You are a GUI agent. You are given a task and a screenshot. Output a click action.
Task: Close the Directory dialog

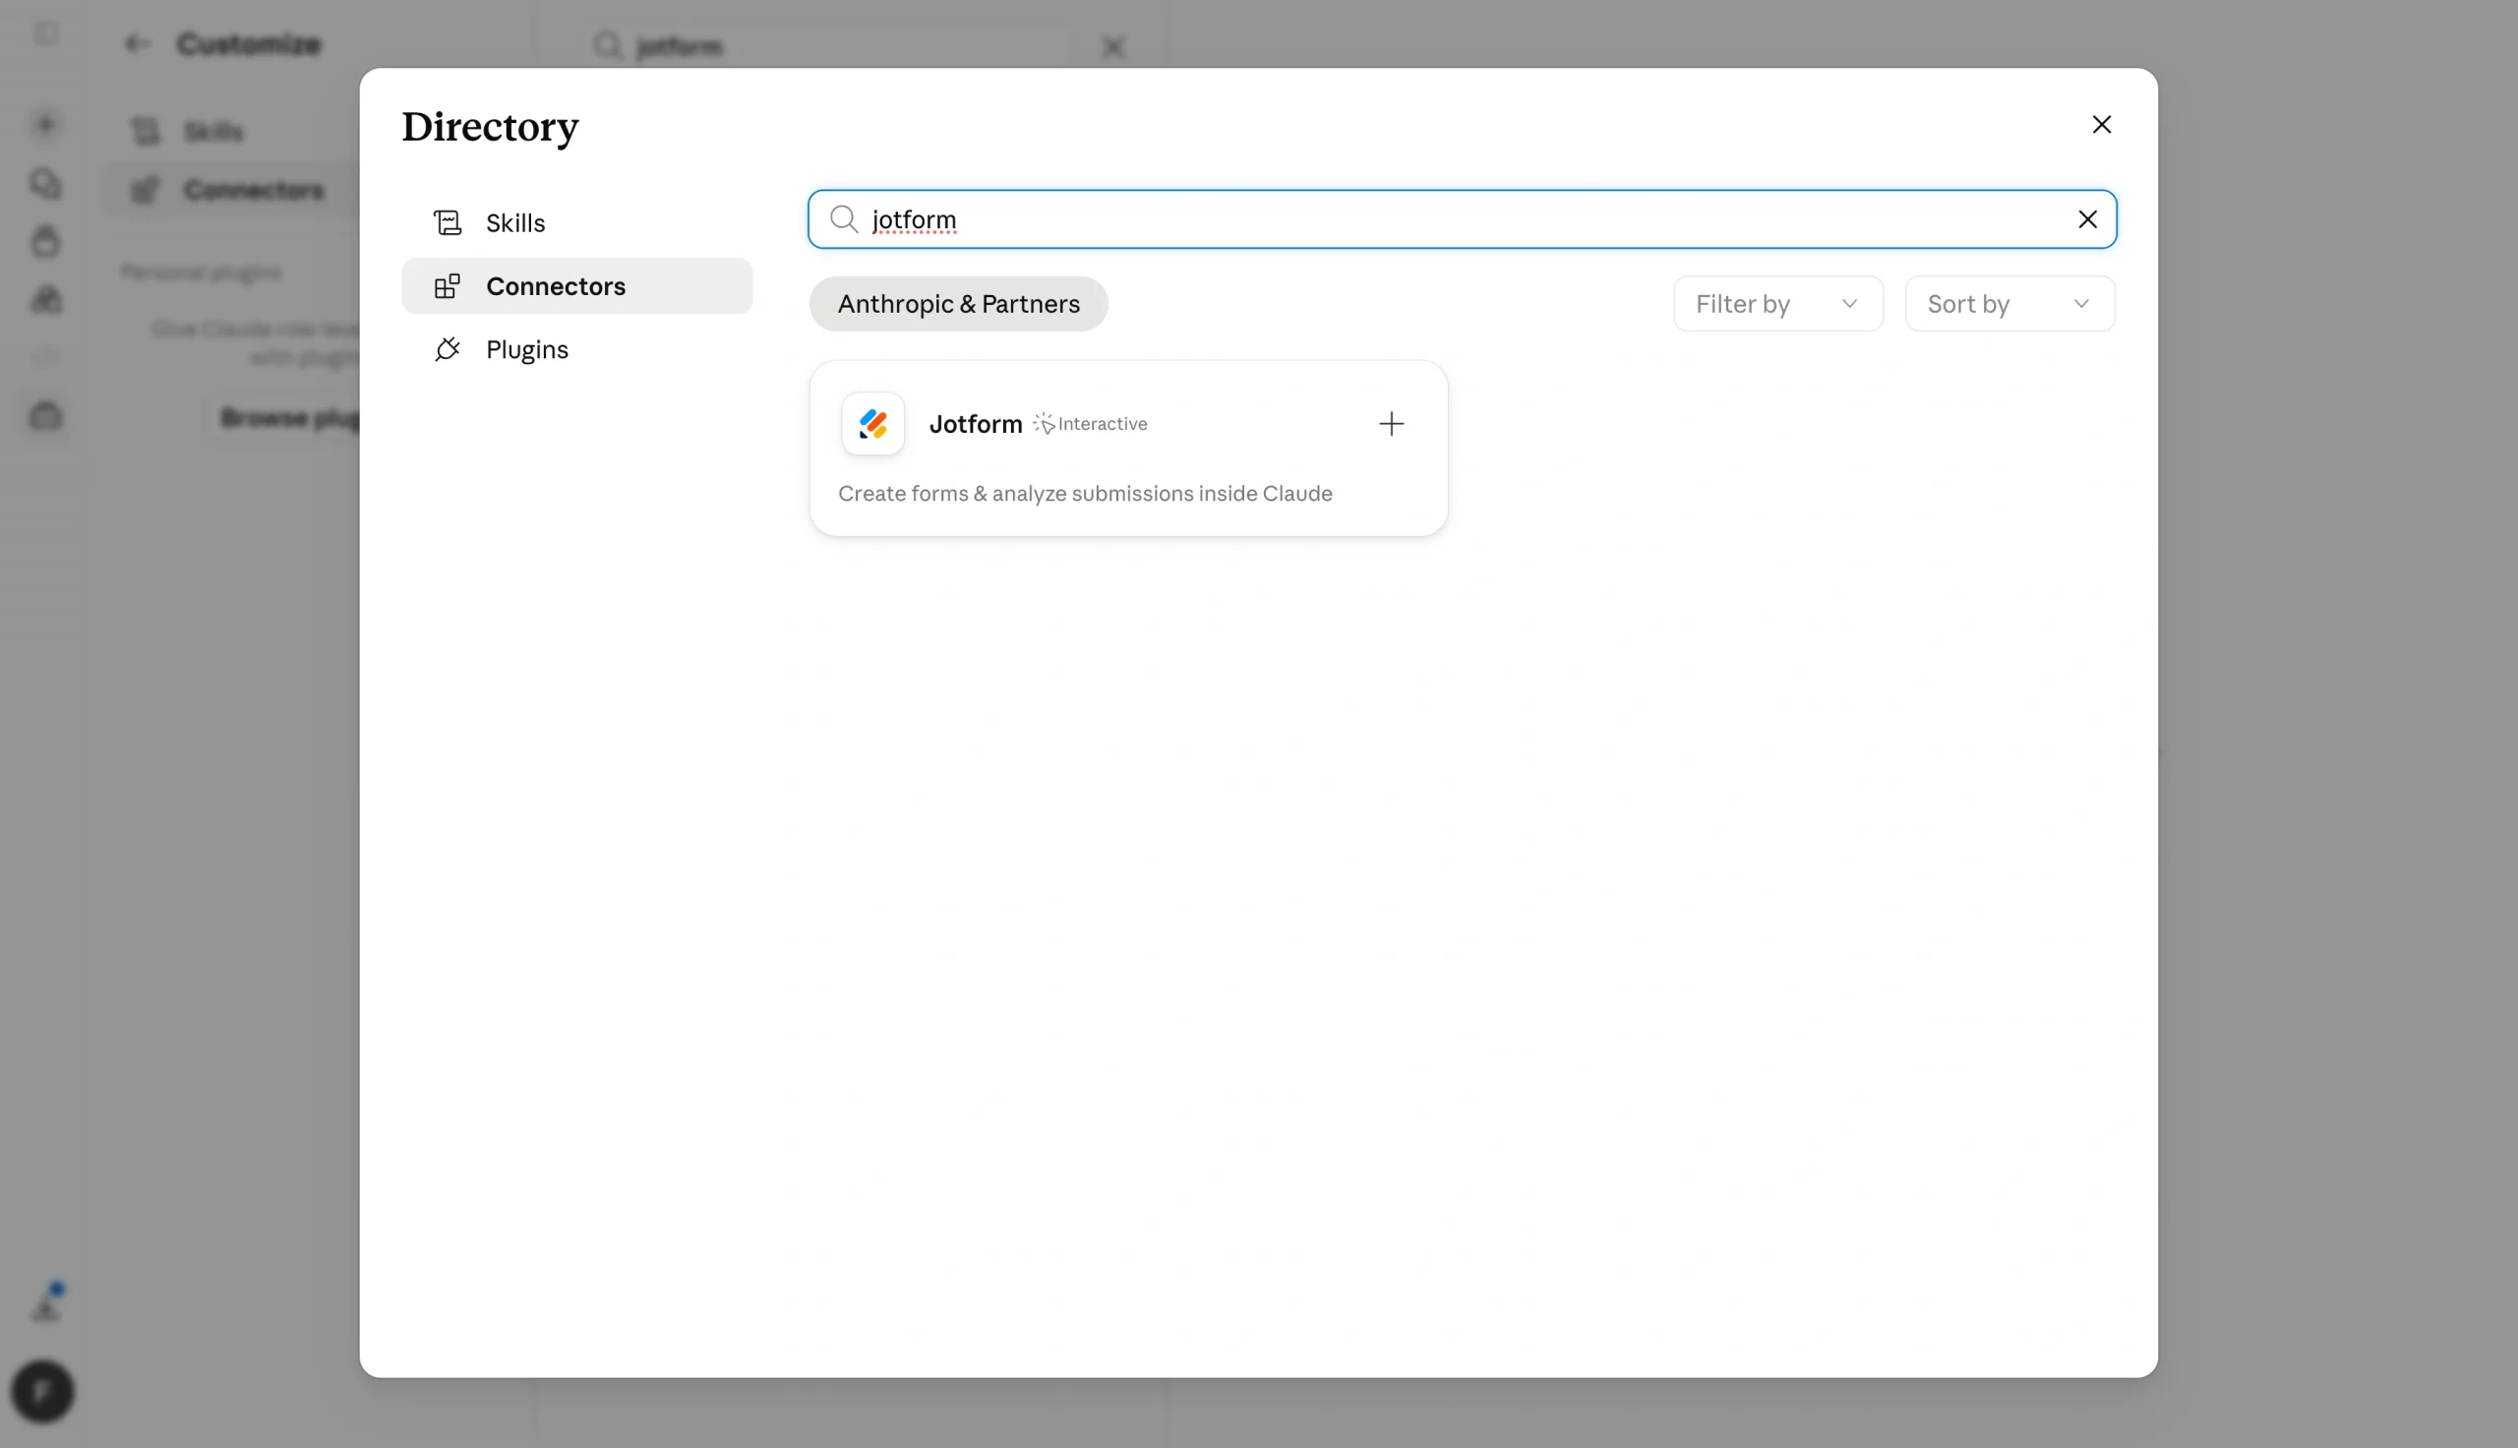click(x=2102, y=124)
